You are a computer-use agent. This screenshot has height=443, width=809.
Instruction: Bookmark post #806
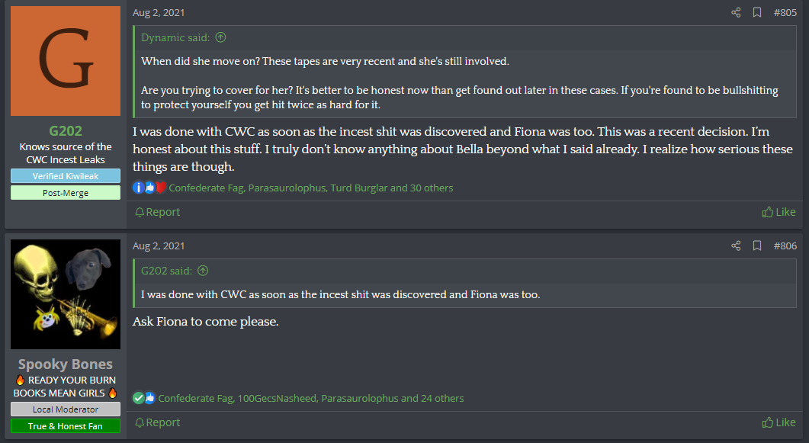(x=757, y=246)
